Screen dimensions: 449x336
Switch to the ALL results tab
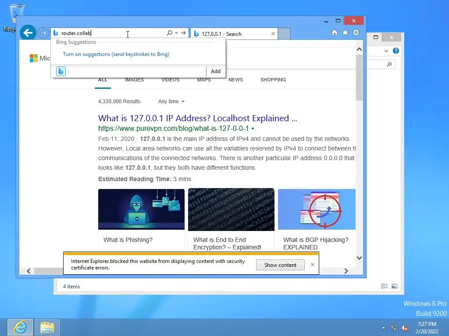coord(103,80)
